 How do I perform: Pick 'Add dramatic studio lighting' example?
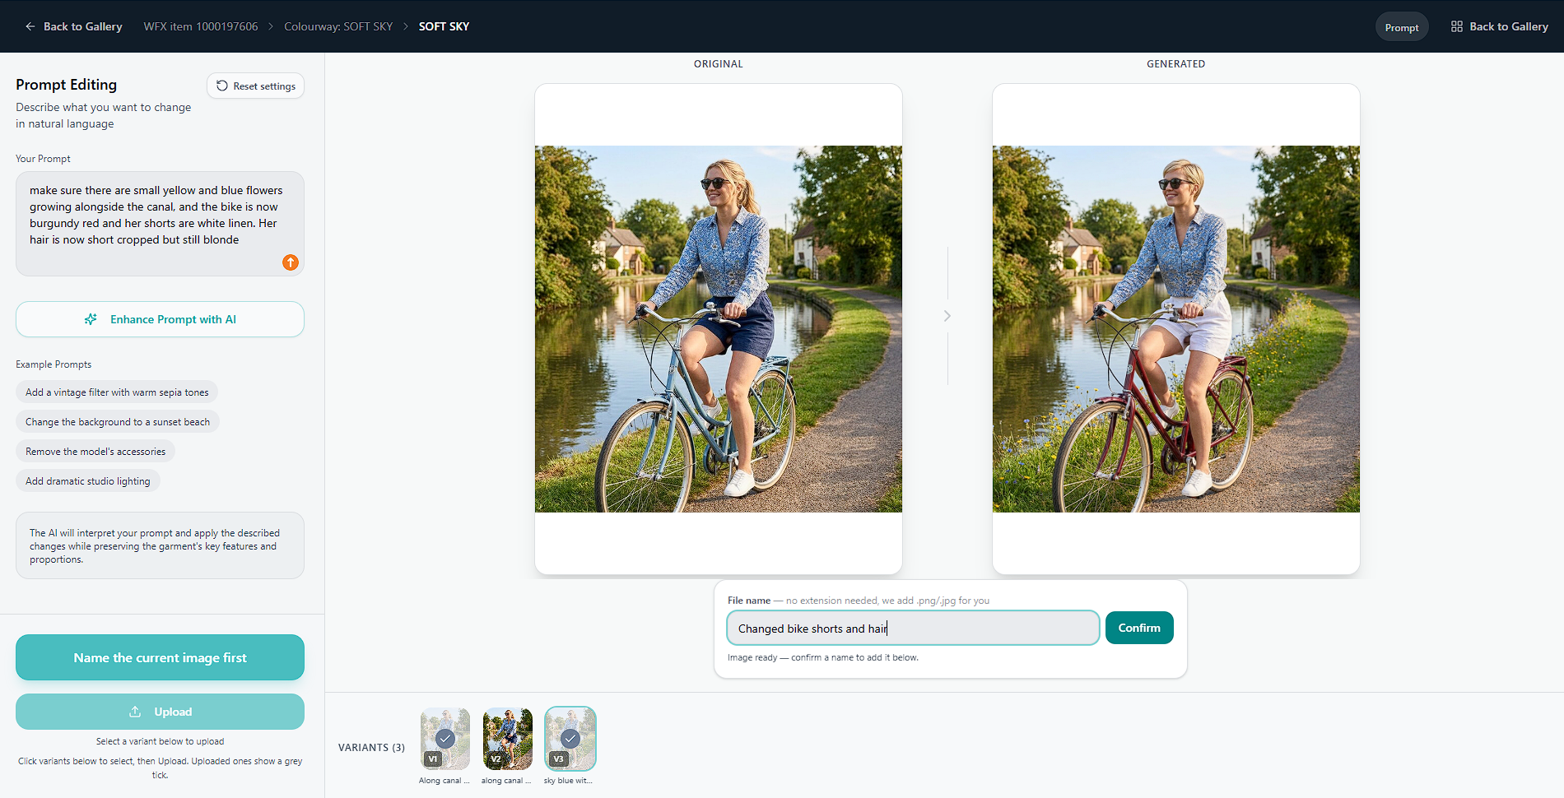pyautogui.click(x=88, y=481)
